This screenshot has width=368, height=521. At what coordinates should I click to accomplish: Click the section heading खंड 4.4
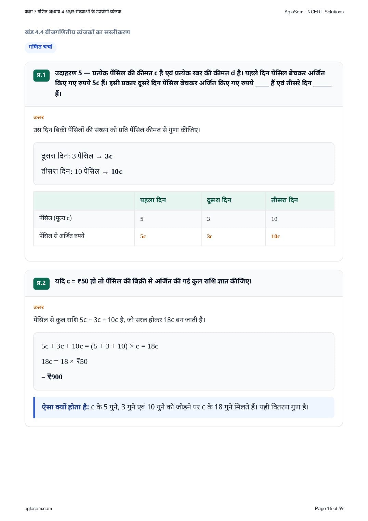[x=77, y=32]
